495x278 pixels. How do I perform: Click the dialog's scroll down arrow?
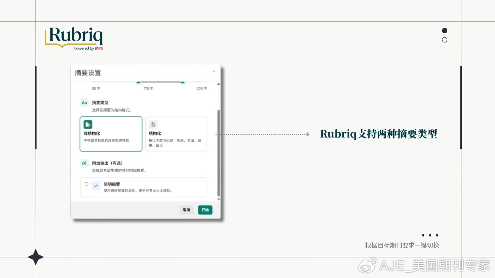(219, 200)
